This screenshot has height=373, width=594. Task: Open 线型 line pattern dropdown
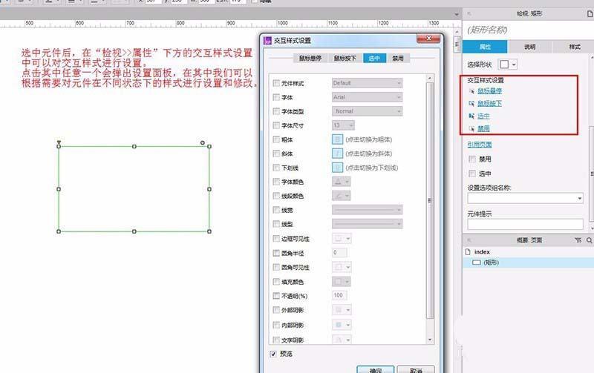tap(367, 224)
